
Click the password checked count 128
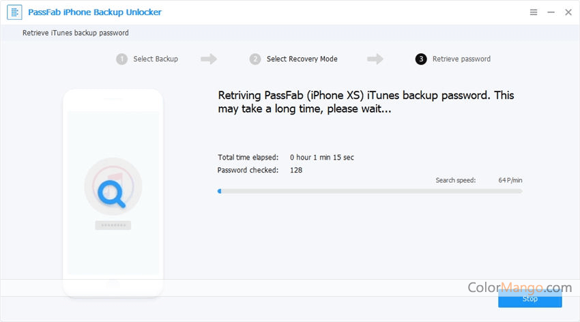295,170
